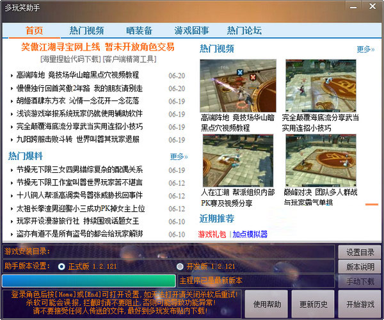This screenshot has width=384, height=320.
Task: Open the 晒装备 tab
Action: pos(139,31)
